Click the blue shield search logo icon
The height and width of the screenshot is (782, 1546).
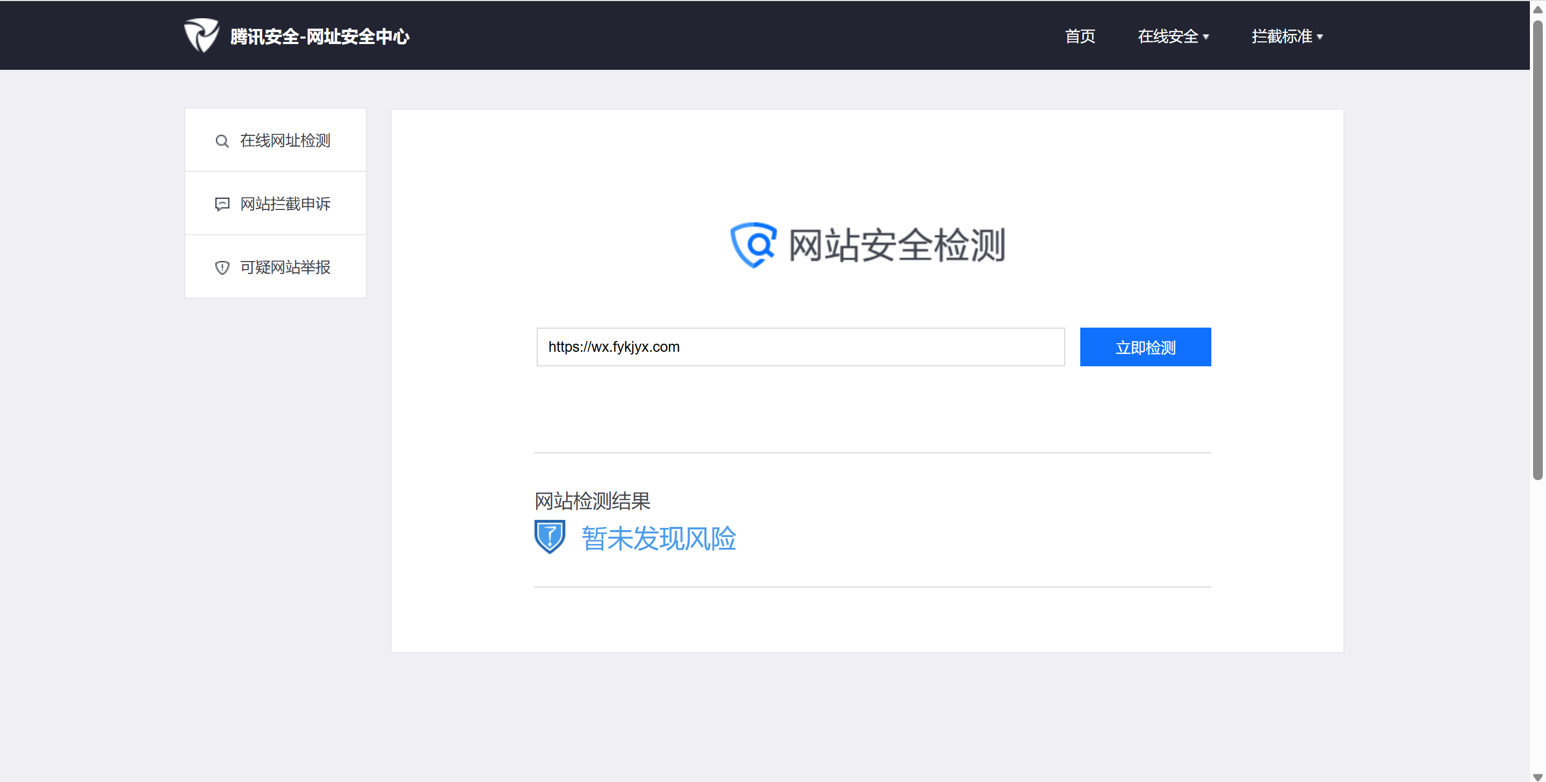(x=753, y=245)
